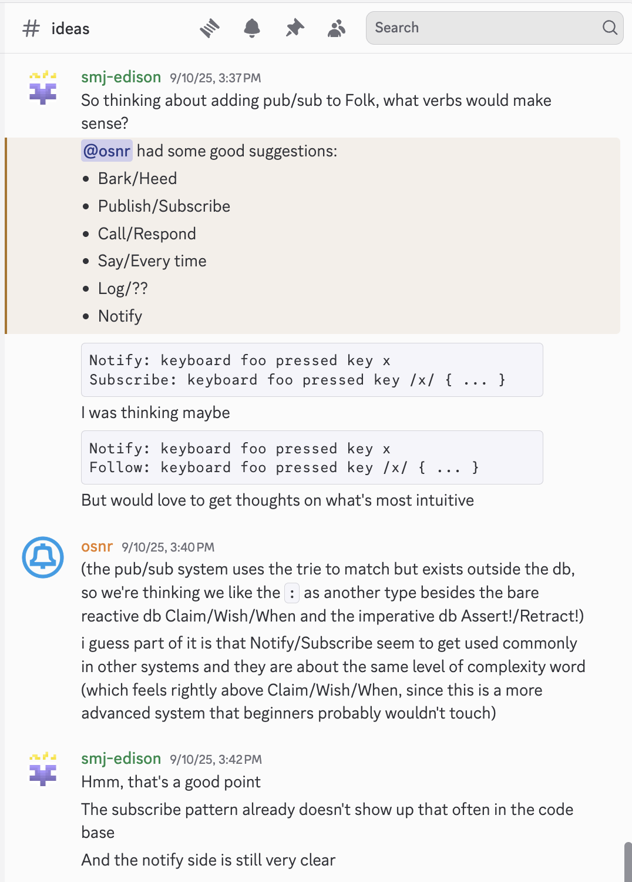The image size is (632, 882).
Task: Click the channel hashtag icon
Action: pos(31,28)
